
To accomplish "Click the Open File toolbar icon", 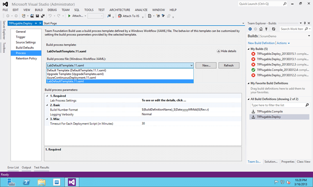I will [x=32, y=16].
